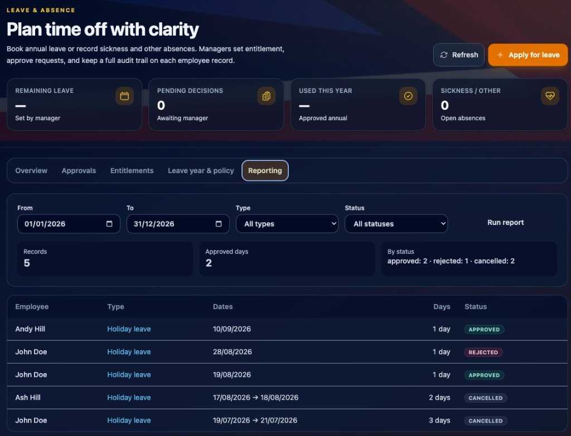Screen dimensions: 571x436
Task: Click the date 10/09/2026
Action: (x=232, y=329)
